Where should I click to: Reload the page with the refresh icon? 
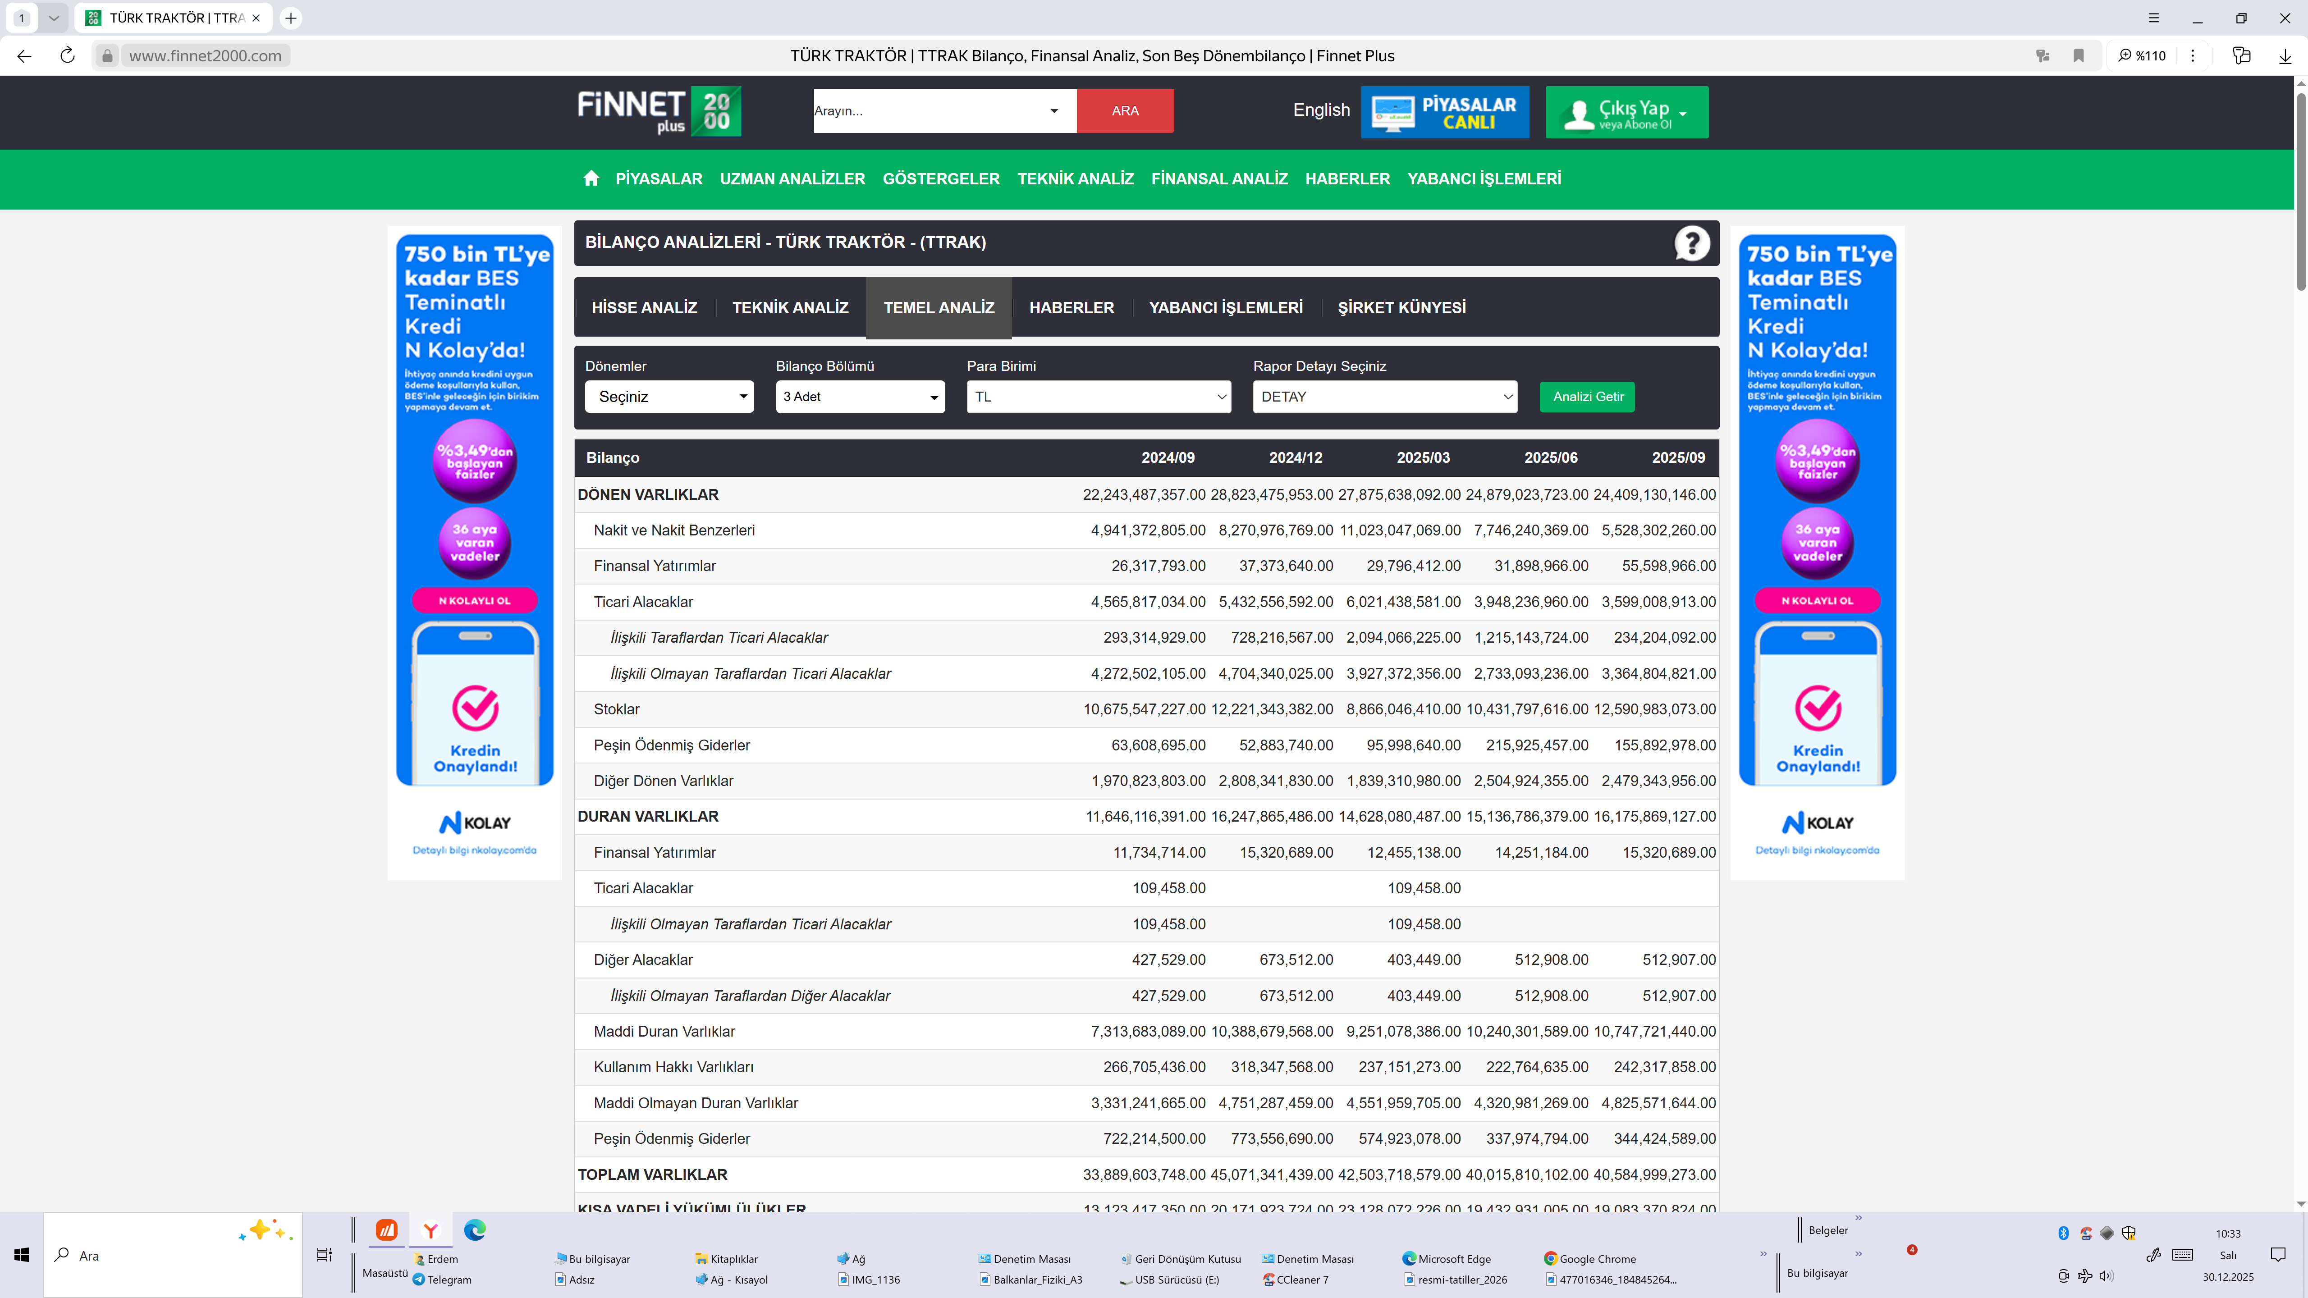[67, 55]
